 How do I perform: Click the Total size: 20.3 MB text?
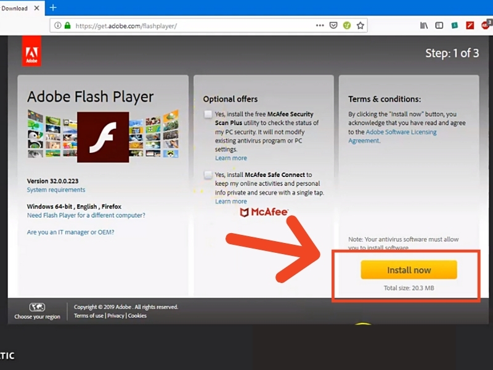pyautogui.click(x=409, y=288)
